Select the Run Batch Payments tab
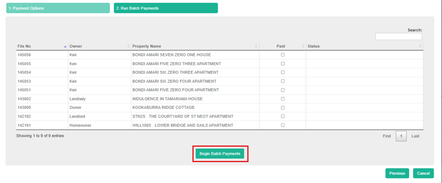This screenshot has width=442, height=183. (x=166, y=8)
